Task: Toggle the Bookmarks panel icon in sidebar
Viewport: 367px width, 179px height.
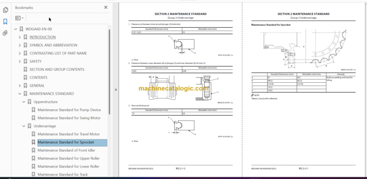Action: (x=5, y=22)
